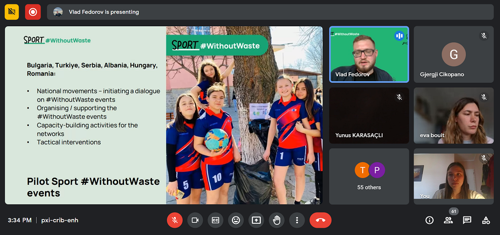Select Vlad Fedorov's video tile

tap(369, 54)
